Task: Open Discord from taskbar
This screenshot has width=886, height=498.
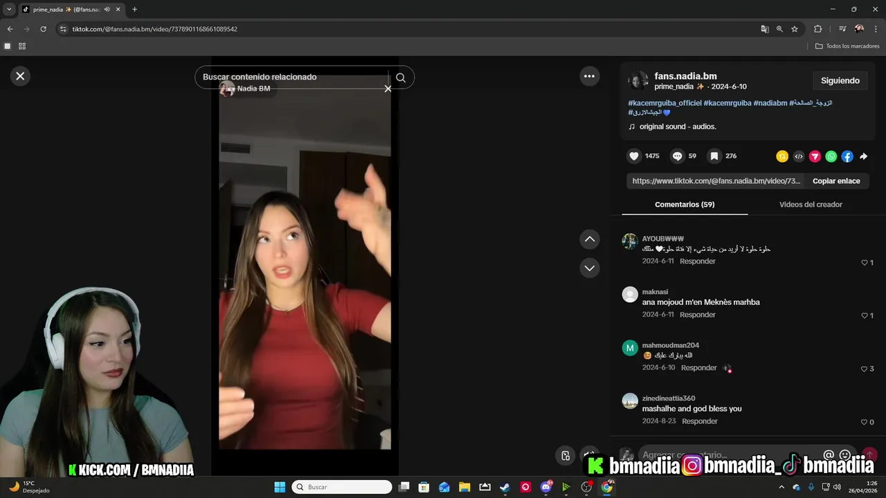Action: (x=546, y=487)
